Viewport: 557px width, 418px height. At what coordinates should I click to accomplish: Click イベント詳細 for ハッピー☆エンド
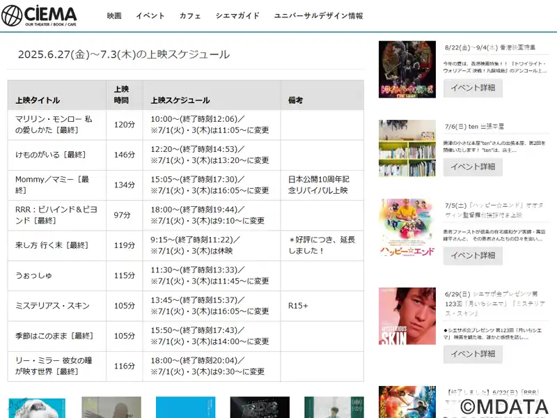coord(473,256)
